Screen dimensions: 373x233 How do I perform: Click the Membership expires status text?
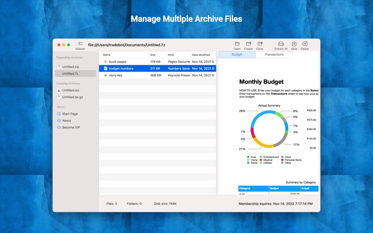276,204
